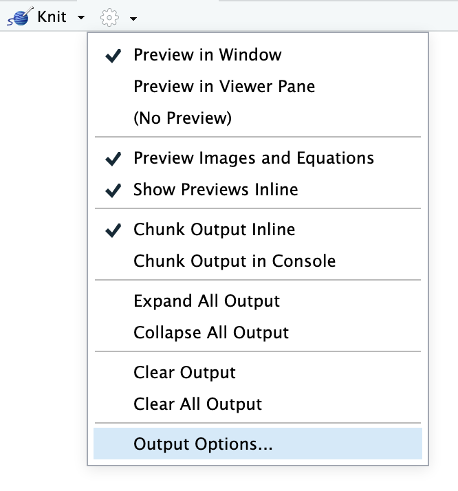The image size is (458, 491).
Task: Disable Show Previews Inline
Action: (216, 190)
